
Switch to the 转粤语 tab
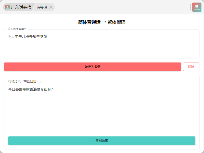pyautogui.click(x=42, y=7)
